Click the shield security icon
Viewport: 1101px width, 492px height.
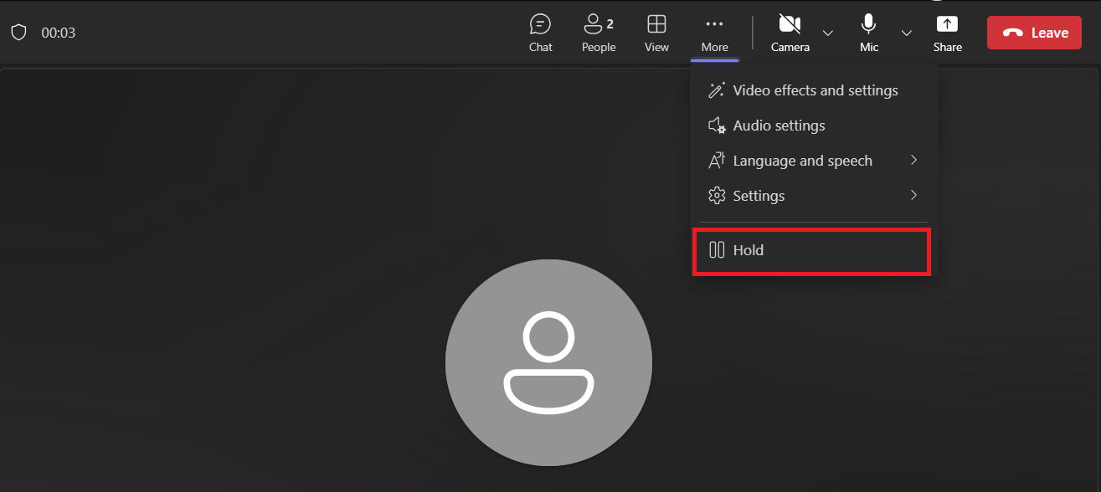point(18,33)
